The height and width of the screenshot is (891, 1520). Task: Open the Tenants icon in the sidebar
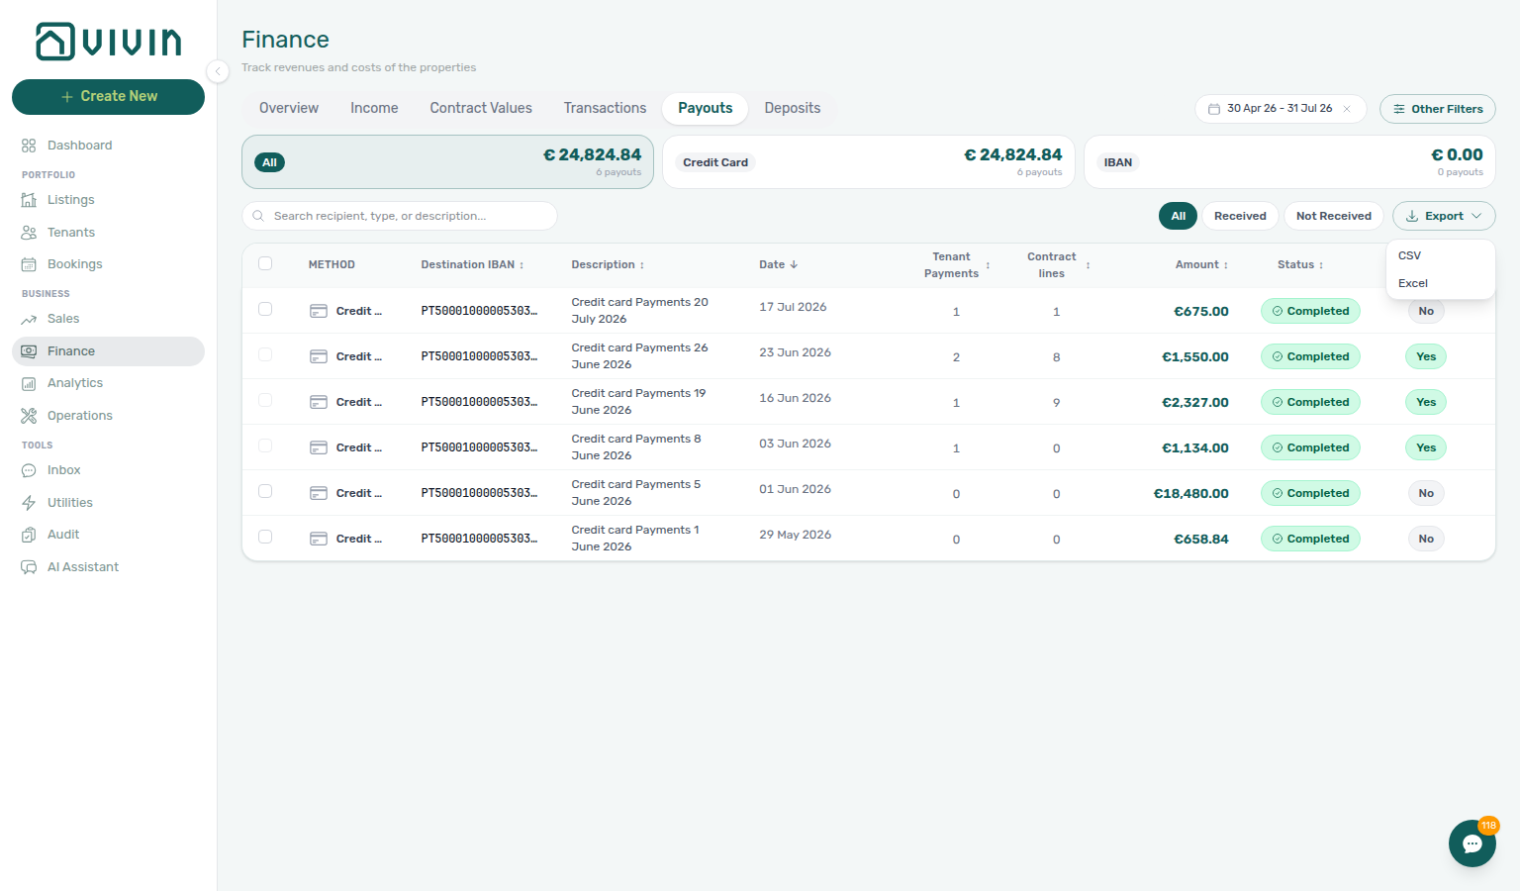[29, 233]
